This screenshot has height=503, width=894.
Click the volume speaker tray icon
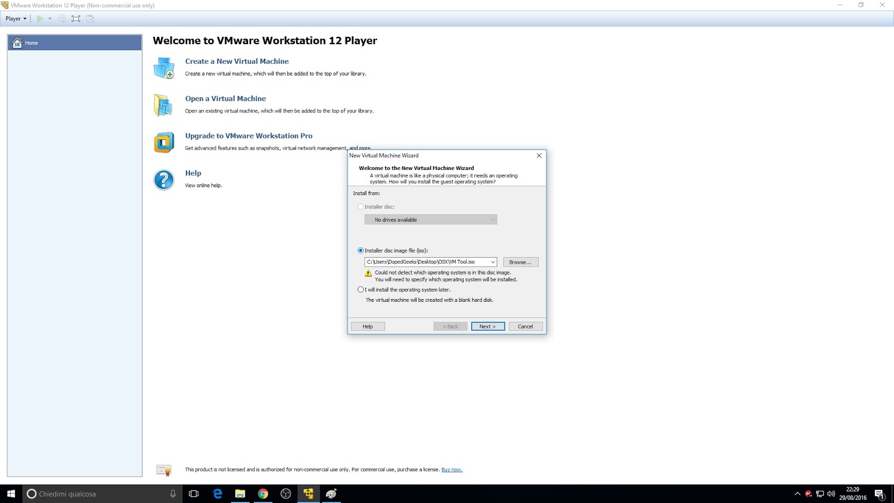click(x=831, y=493)
